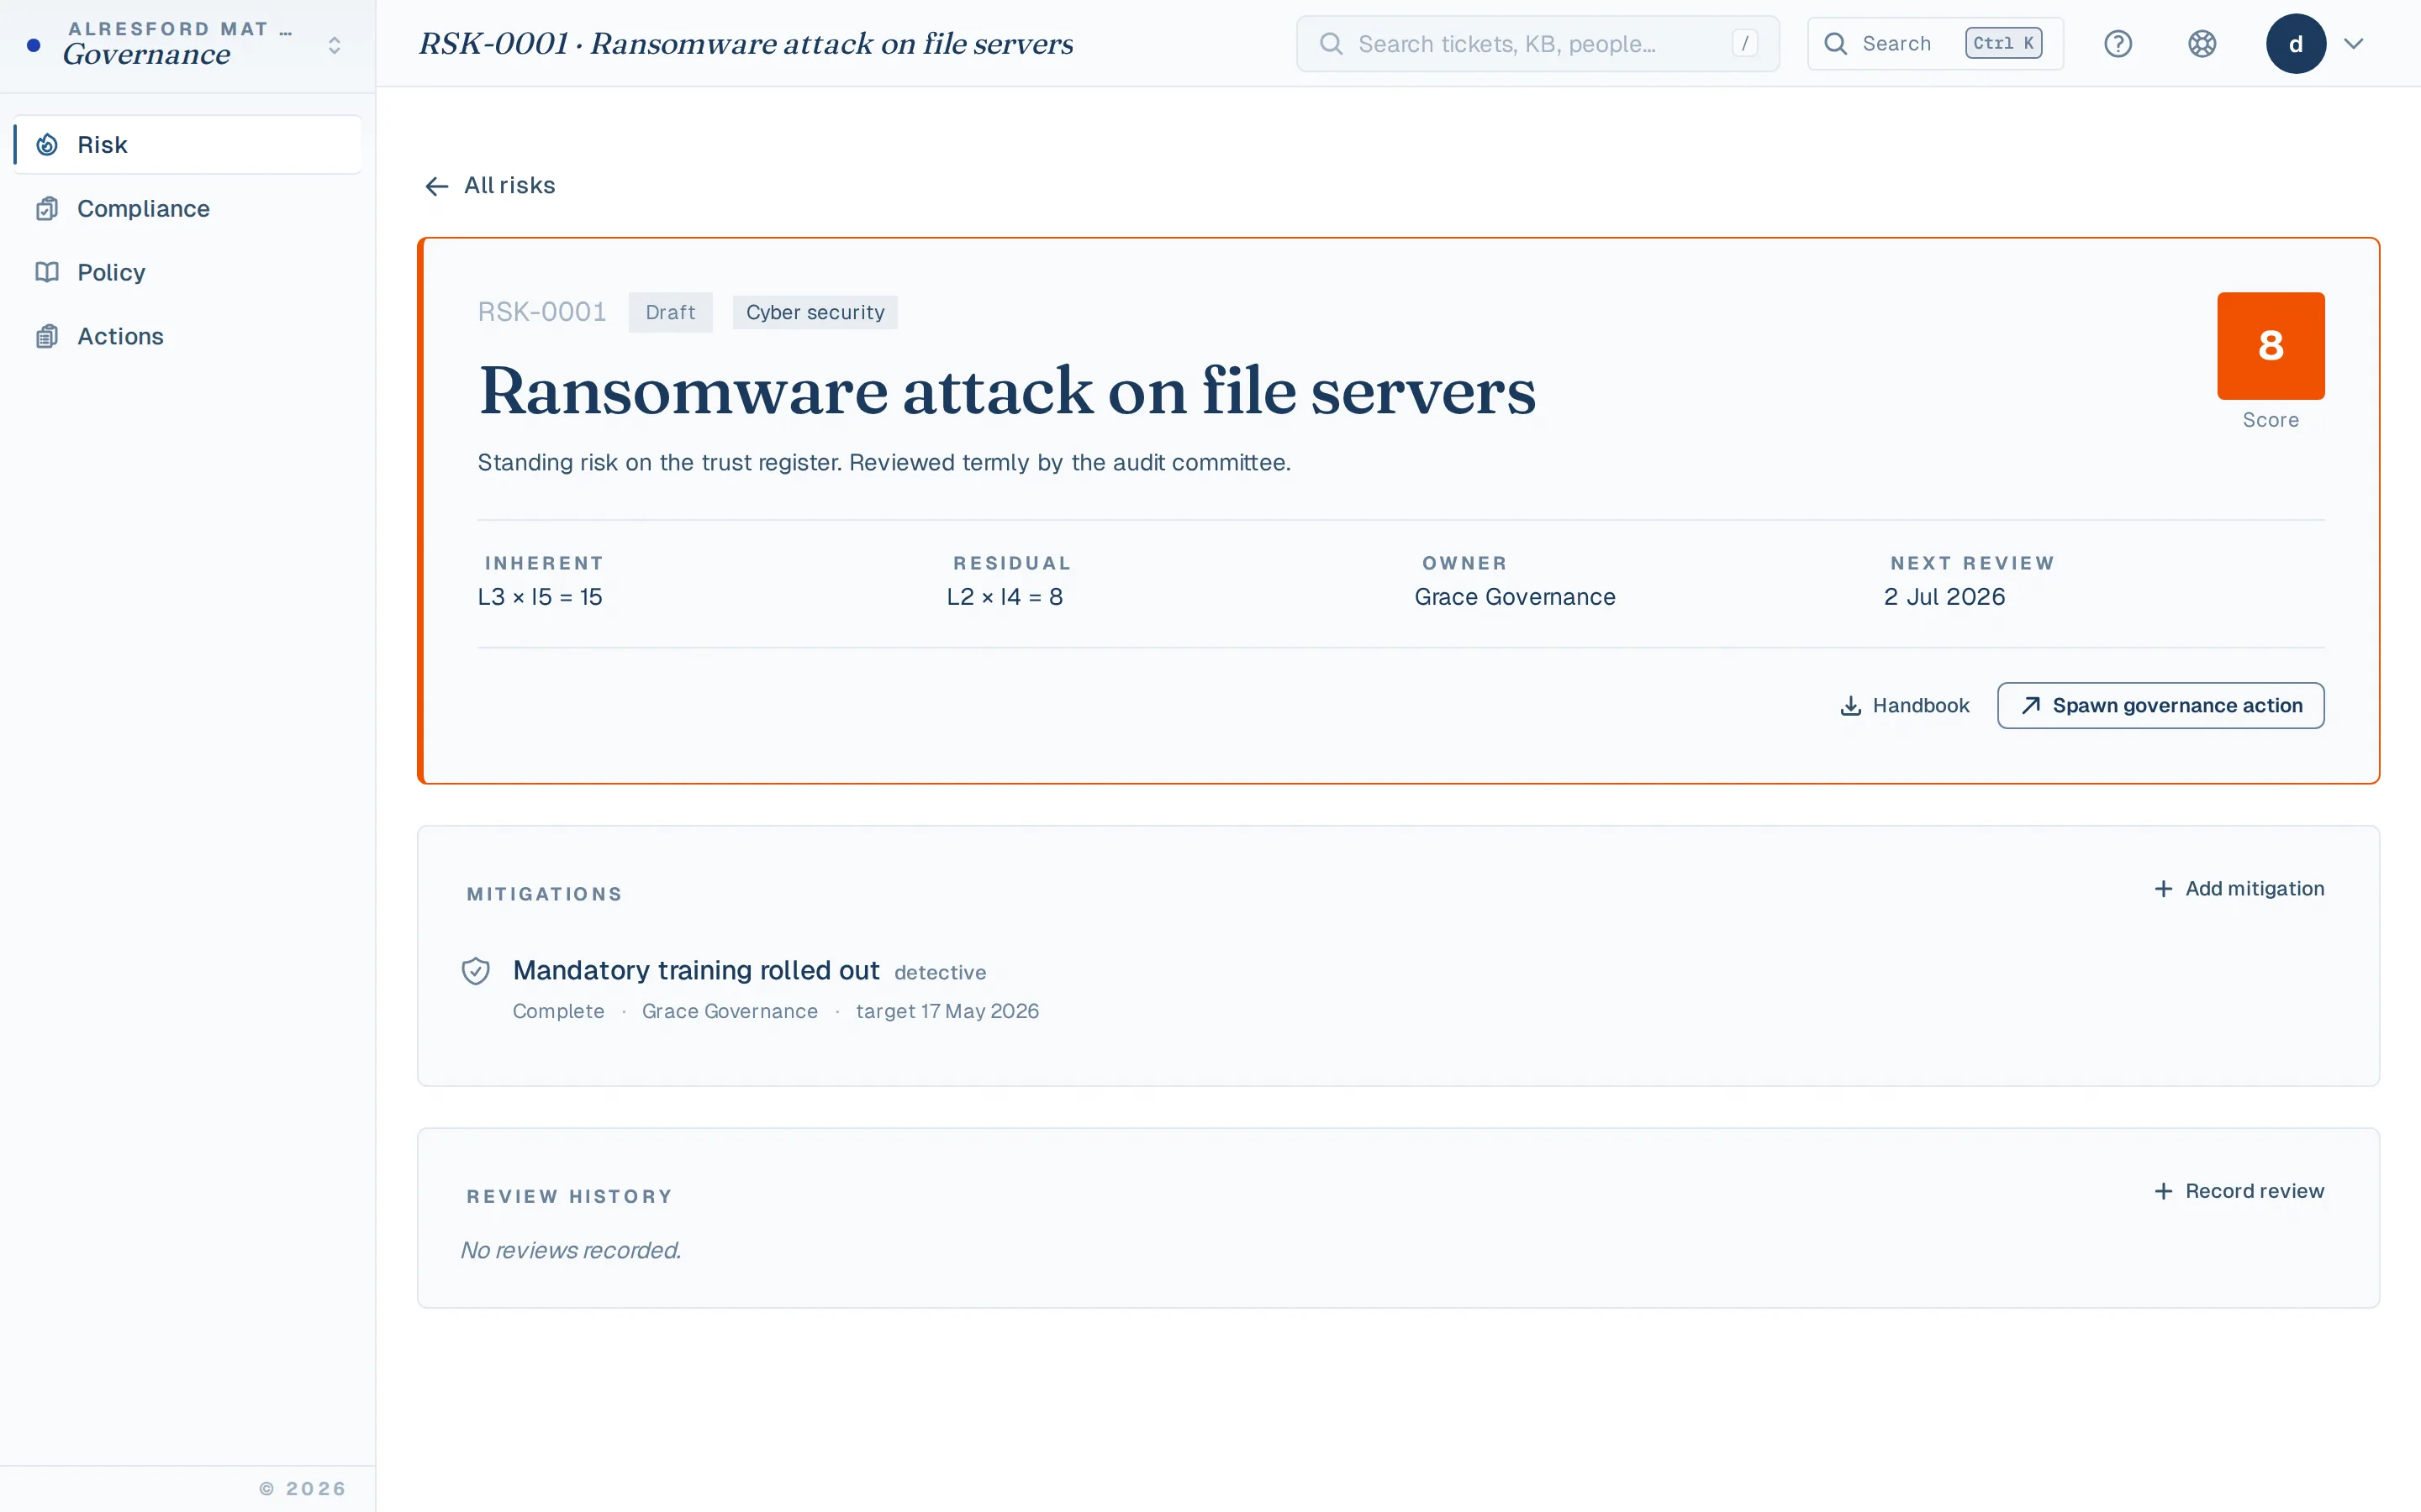
Task: Click the No reviews recorded message
Action: pyautogui.click(x=570, y=1251)
